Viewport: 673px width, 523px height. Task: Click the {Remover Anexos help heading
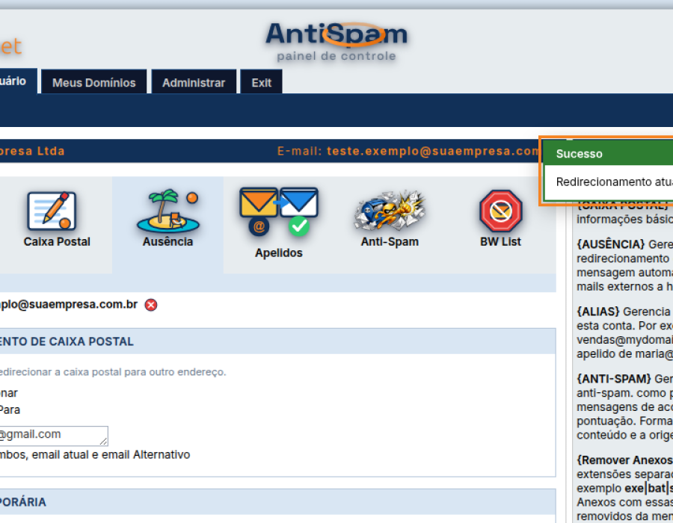point(624,460)
